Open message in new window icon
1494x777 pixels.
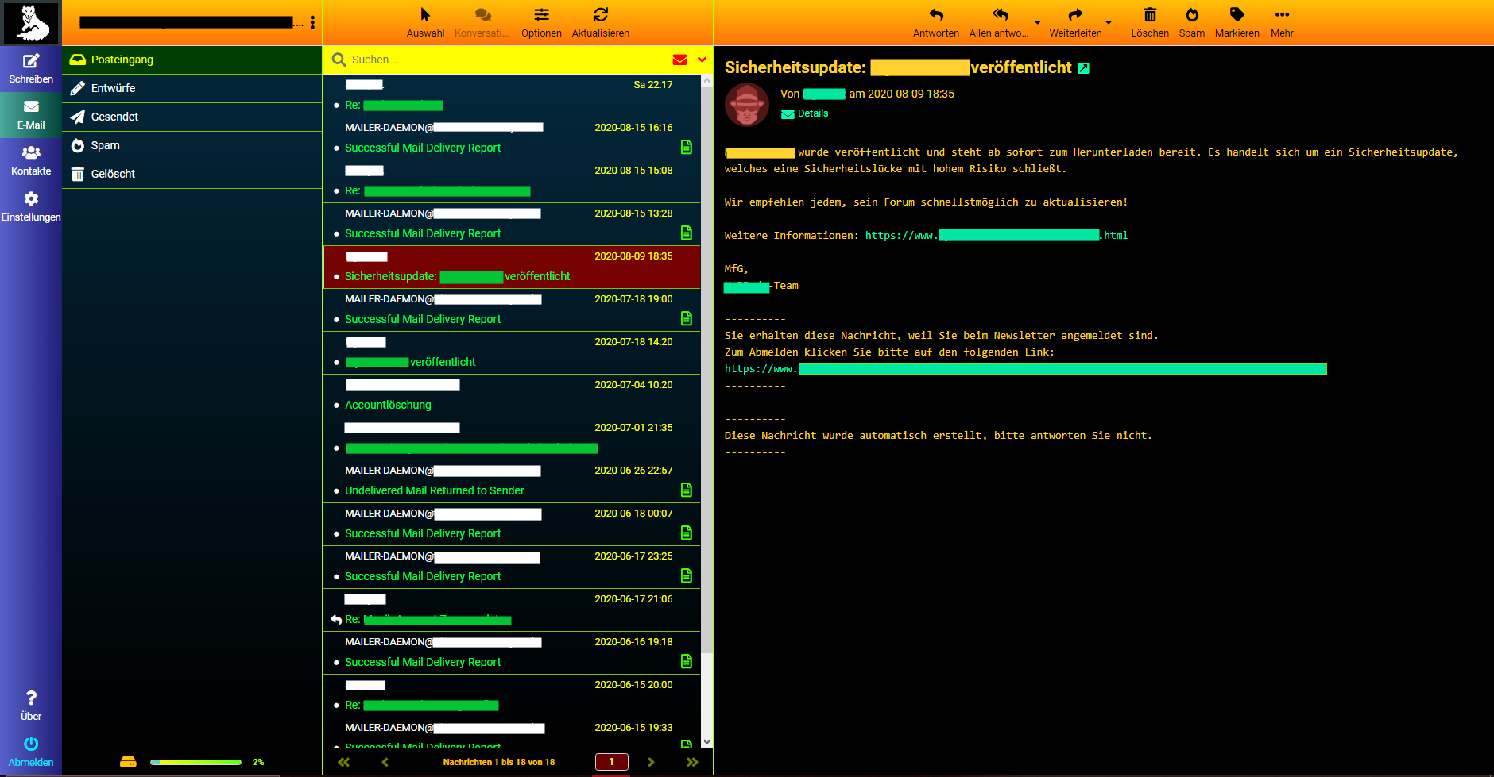[1083, 69]
